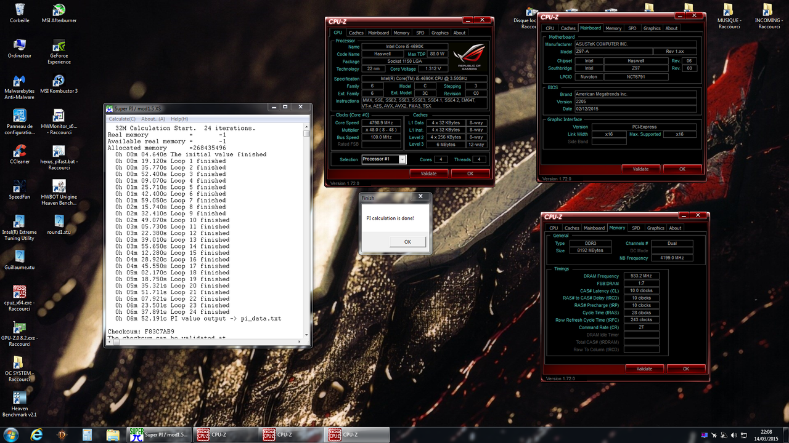The width and height of the screenshot is (789, 443).
Task: Open Graphics tab in CPU window
Action: coord(439,33)
